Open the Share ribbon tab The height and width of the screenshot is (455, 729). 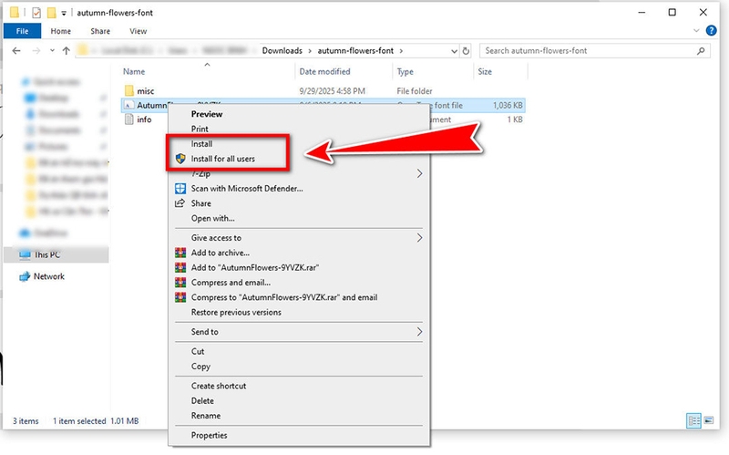(100, 31)
